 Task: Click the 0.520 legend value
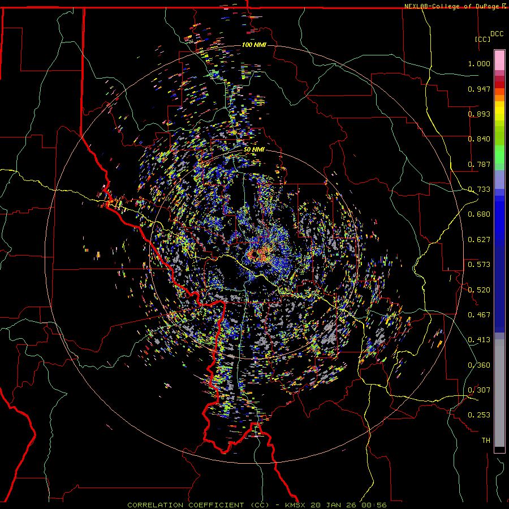click(x=479, y=290)
